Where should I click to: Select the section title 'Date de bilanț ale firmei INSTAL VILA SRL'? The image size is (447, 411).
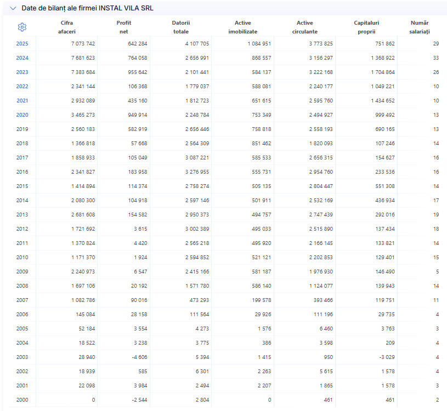(88, 8)
